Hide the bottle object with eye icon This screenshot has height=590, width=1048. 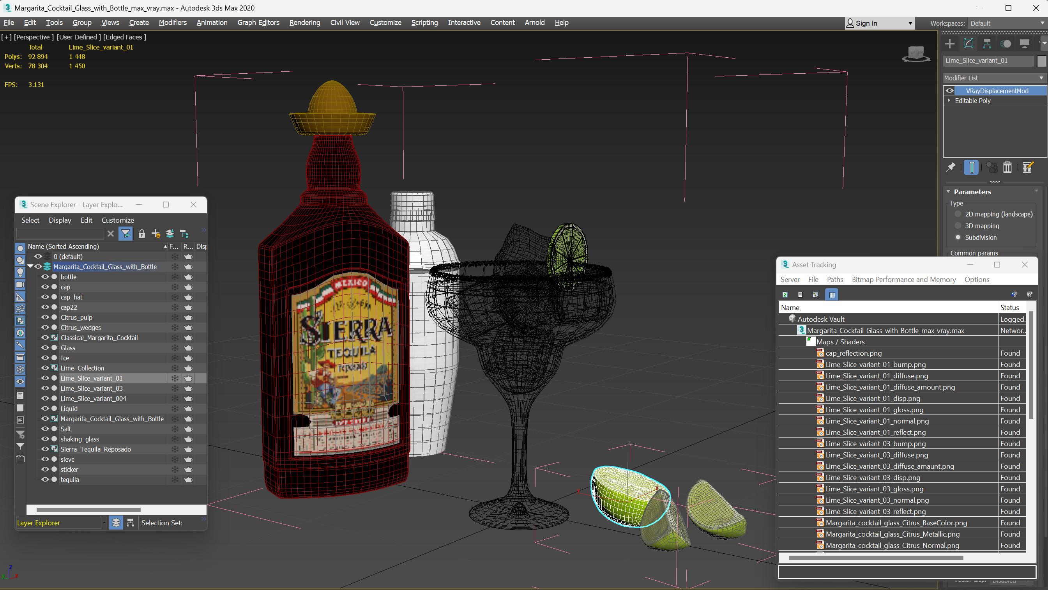pyautogui.click(x=45, y=277)
